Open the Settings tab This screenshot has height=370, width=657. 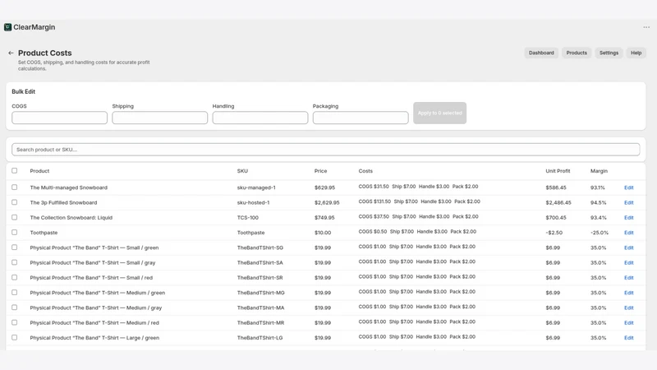[609, 53]
